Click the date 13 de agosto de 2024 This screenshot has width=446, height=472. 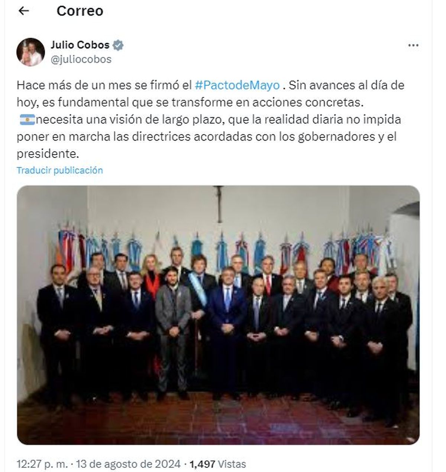tap(129, 464)
